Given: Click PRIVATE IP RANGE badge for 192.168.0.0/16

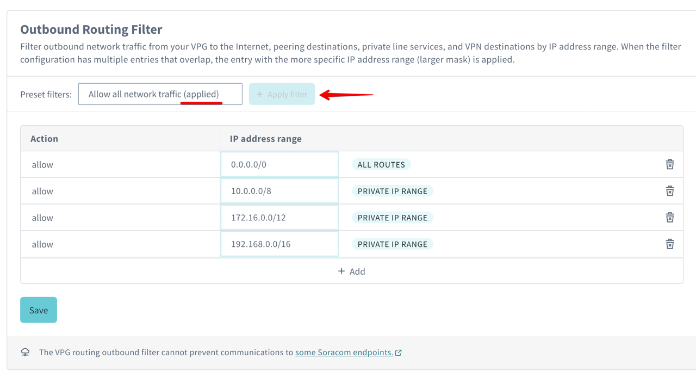Looking at the screenshot, I should pyautogui.click(x=393, y=244).
